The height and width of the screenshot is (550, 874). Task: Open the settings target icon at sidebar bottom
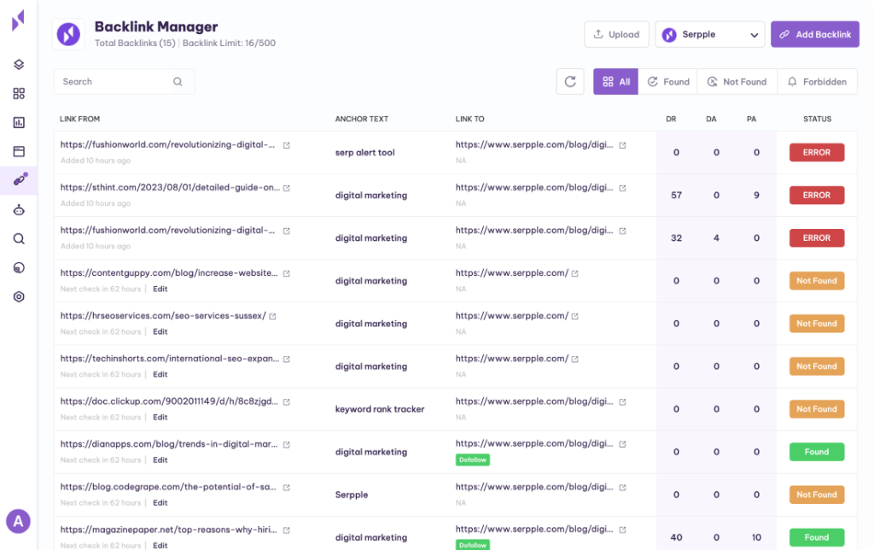[19, 296]
